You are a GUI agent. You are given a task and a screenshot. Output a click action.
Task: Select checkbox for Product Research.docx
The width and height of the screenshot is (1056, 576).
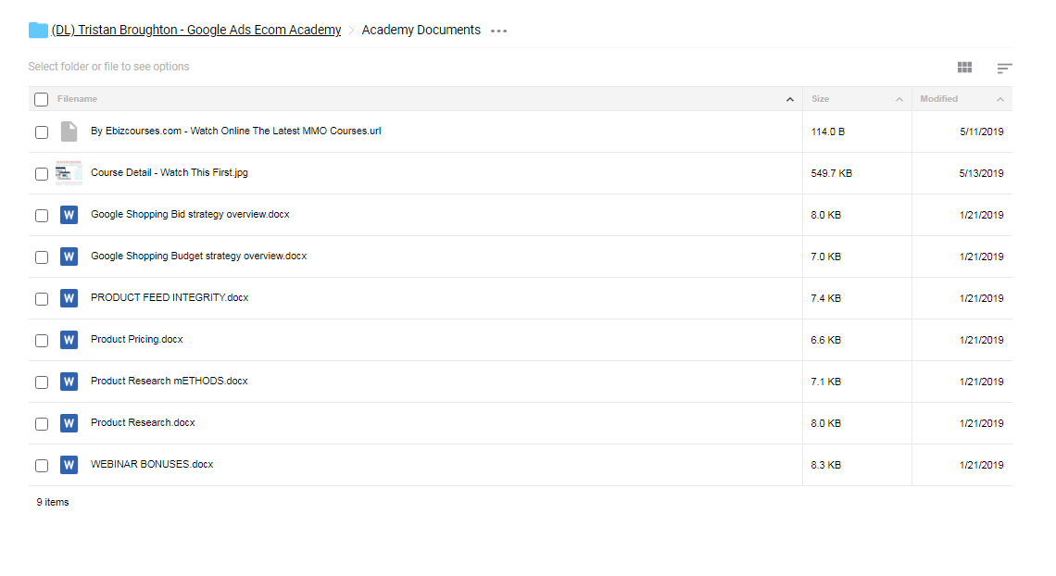point(42,425)
